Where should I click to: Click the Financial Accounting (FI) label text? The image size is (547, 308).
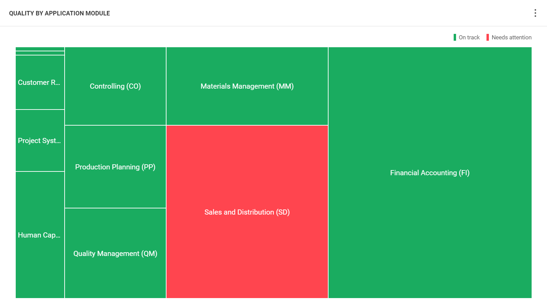click(430, 173)
